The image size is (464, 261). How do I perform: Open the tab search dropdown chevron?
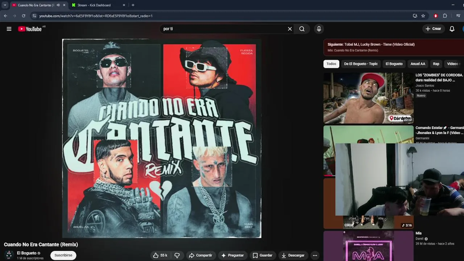[5, 5]
